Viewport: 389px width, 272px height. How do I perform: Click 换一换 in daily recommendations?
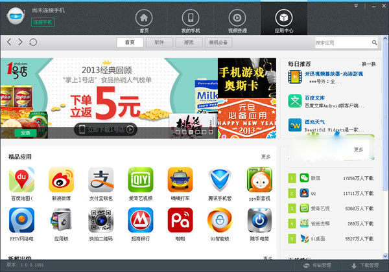[x=369, y=64]
